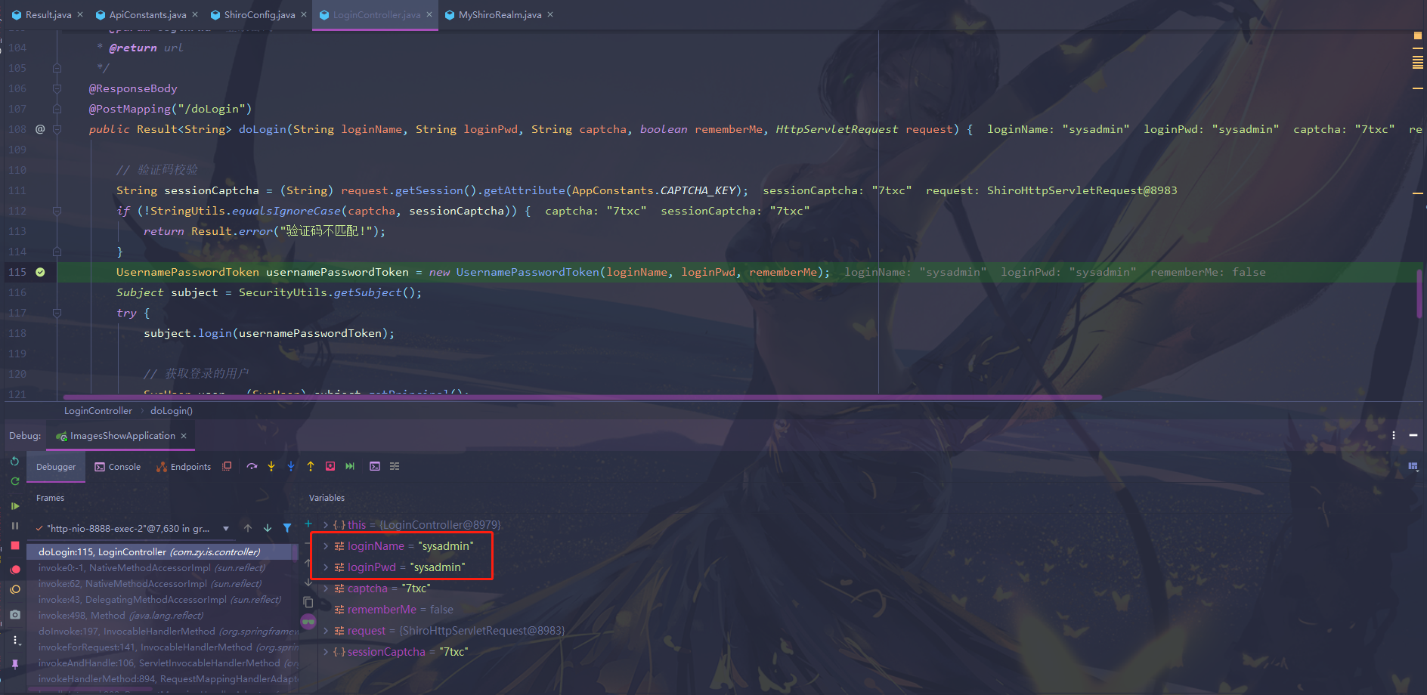The width and height of the screenshot is (1427, 695).
Task: Open the Endpoints tab
Action: tap(183, 467)
